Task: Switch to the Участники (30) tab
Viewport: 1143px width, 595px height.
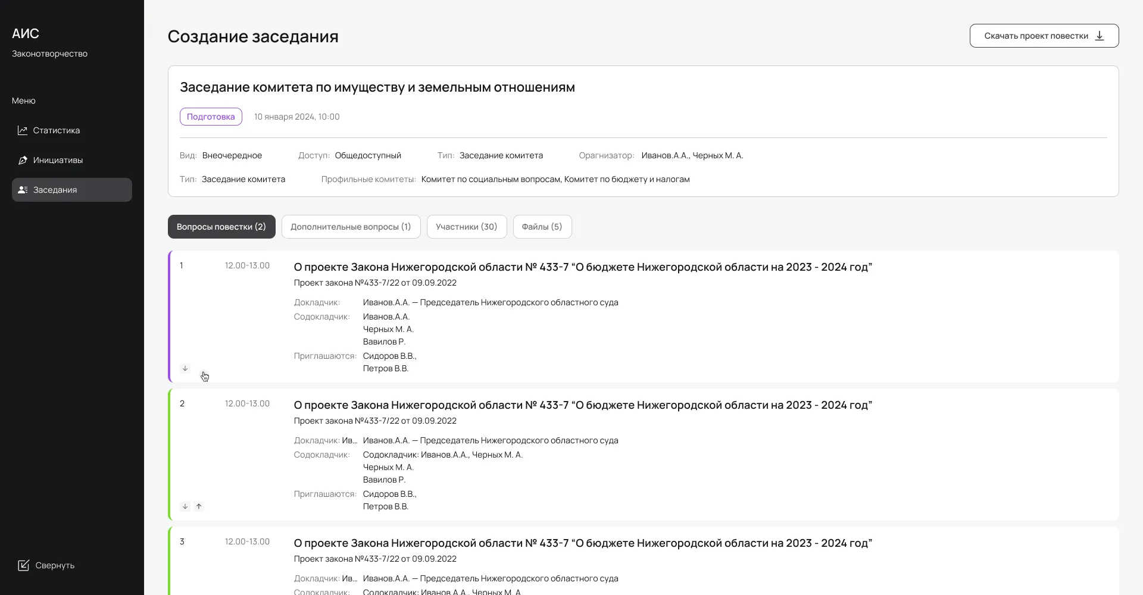Action: pos(466,227)
